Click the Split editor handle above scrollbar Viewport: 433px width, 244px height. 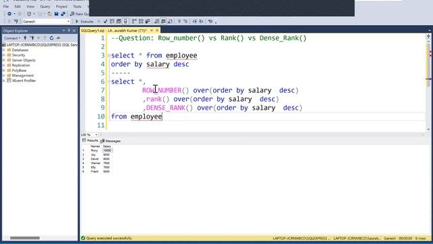[x=428, y=36]
